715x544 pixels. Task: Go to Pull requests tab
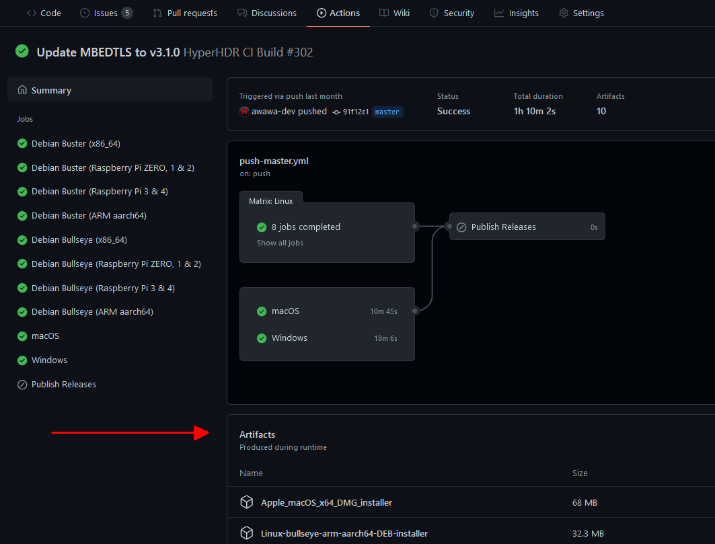185,13
